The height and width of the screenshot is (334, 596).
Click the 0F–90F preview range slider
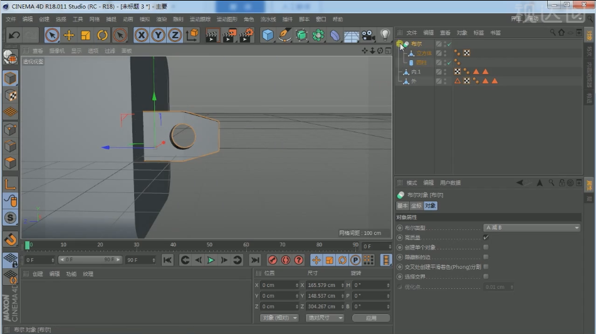point(90,259)
